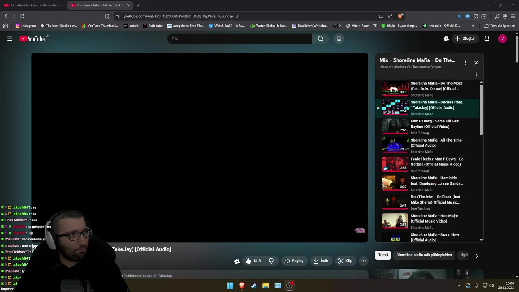519x292 pixels.
Task: Click the YouTube search magnifier button
Action: click(320, 39)
